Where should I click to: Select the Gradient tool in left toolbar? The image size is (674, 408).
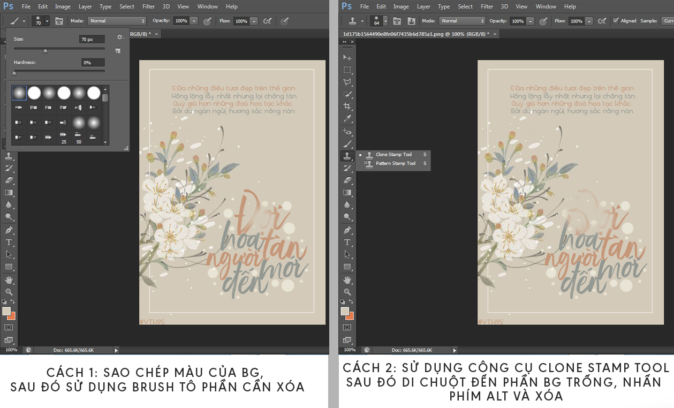(x=9, y=193)
